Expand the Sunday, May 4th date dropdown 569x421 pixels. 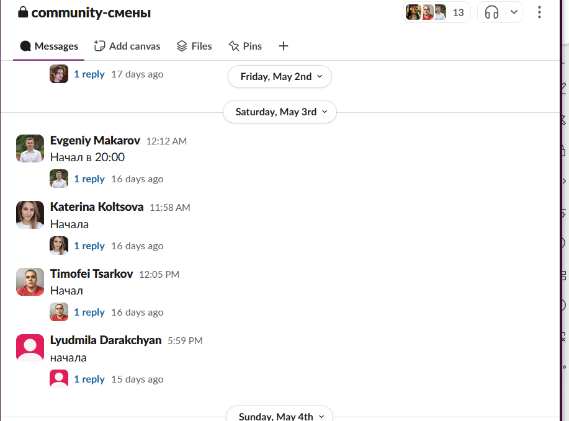pyautogui.click(x=280, y=416)
